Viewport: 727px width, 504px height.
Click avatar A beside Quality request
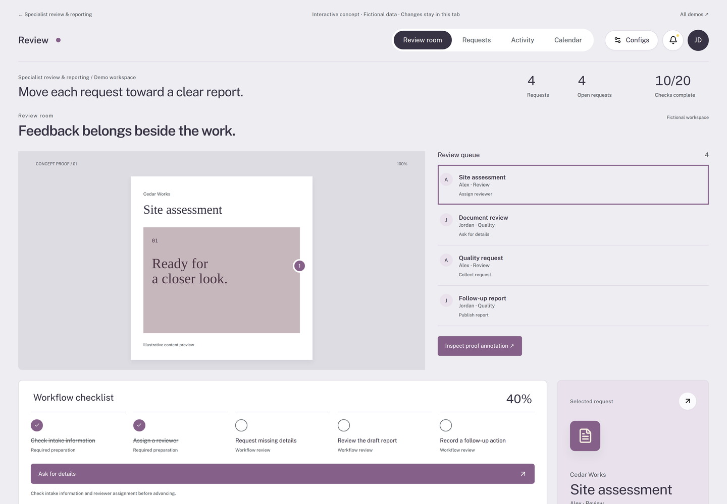[446, 261]
